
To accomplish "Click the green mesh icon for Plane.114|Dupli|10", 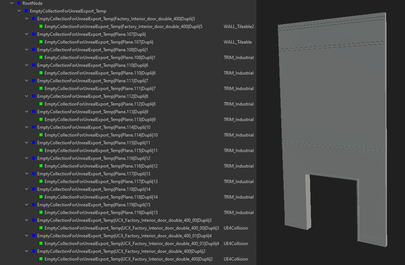I will pyautogui.click(x=41, y=135).
